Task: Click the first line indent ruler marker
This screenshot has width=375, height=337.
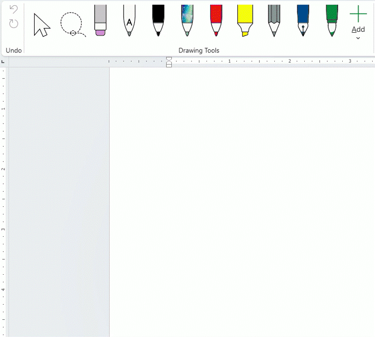Action: (x=169, y=59)
